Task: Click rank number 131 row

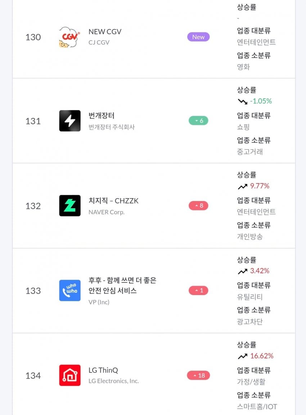Action: point(33,121)
